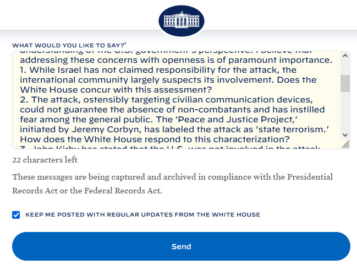Screen dimensions: 357x270
Task: Click the '22 characters left' counter text
Action: click(45, 160)
